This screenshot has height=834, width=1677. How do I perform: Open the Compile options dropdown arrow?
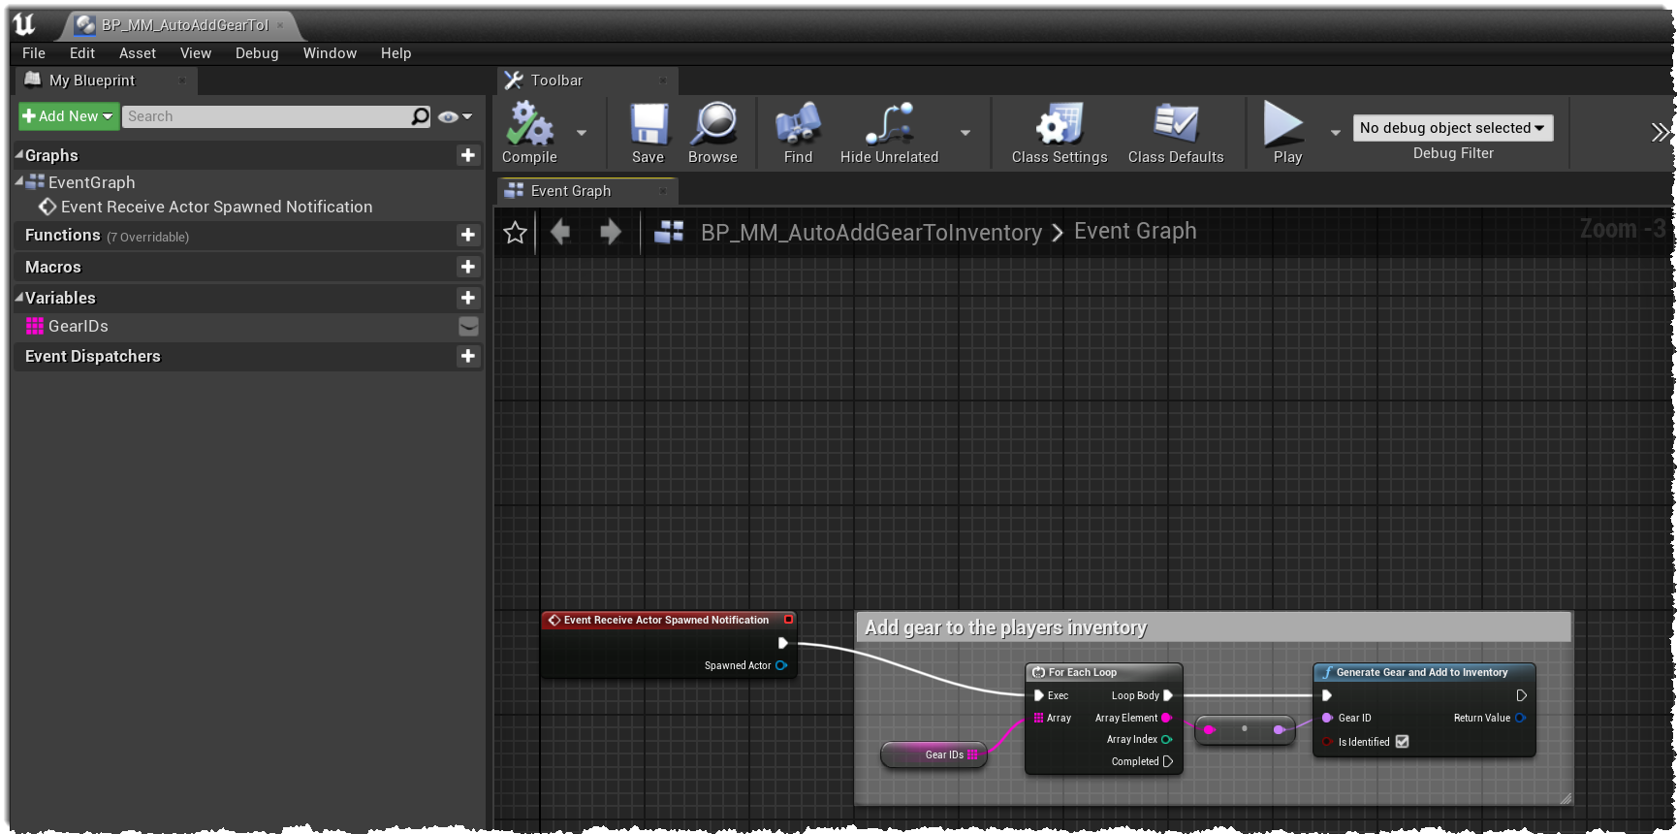(582, 133)
